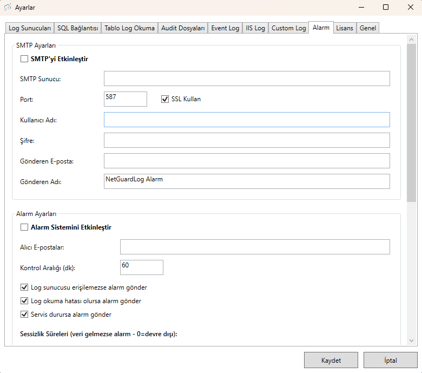The image size is (422, 373).
Task: Click the Kontrol Aralığı minutes field
Action: [x=142, y=267]
